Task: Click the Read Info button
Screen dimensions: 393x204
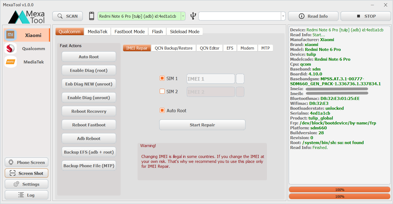Action: 313,16
